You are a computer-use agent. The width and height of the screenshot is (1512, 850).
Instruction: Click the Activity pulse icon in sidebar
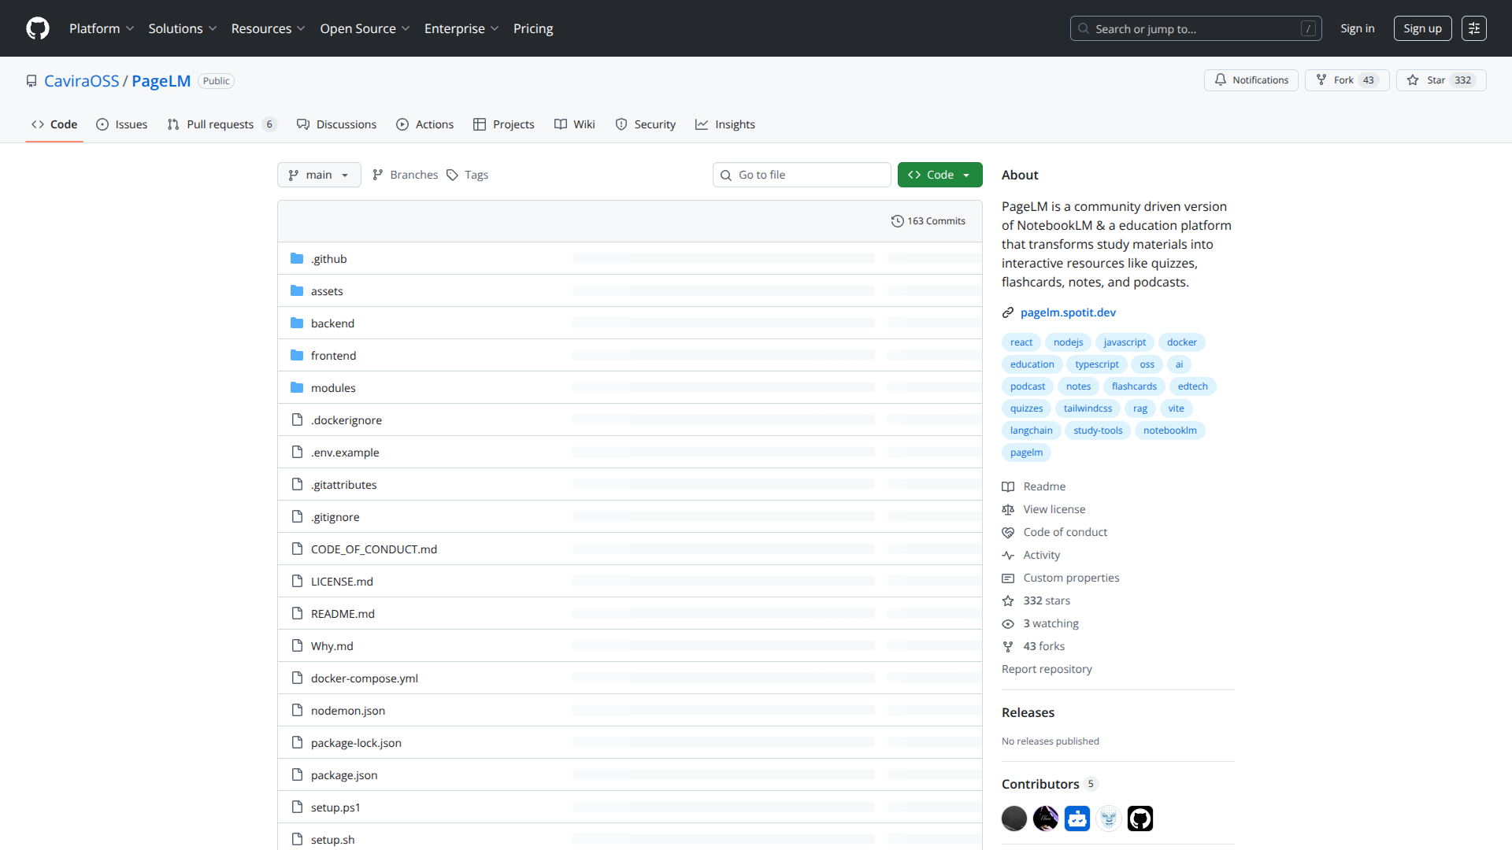pyautogui.click(x=1008, y=555)
